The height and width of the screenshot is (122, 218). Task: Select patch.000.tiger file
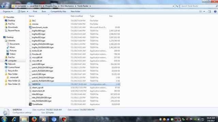[38, 64]
